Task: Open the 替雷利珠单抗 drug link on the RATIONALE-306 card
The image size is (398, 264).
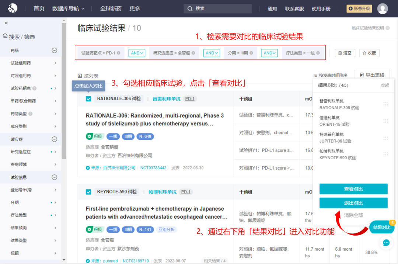Action: tap(166, 99)
